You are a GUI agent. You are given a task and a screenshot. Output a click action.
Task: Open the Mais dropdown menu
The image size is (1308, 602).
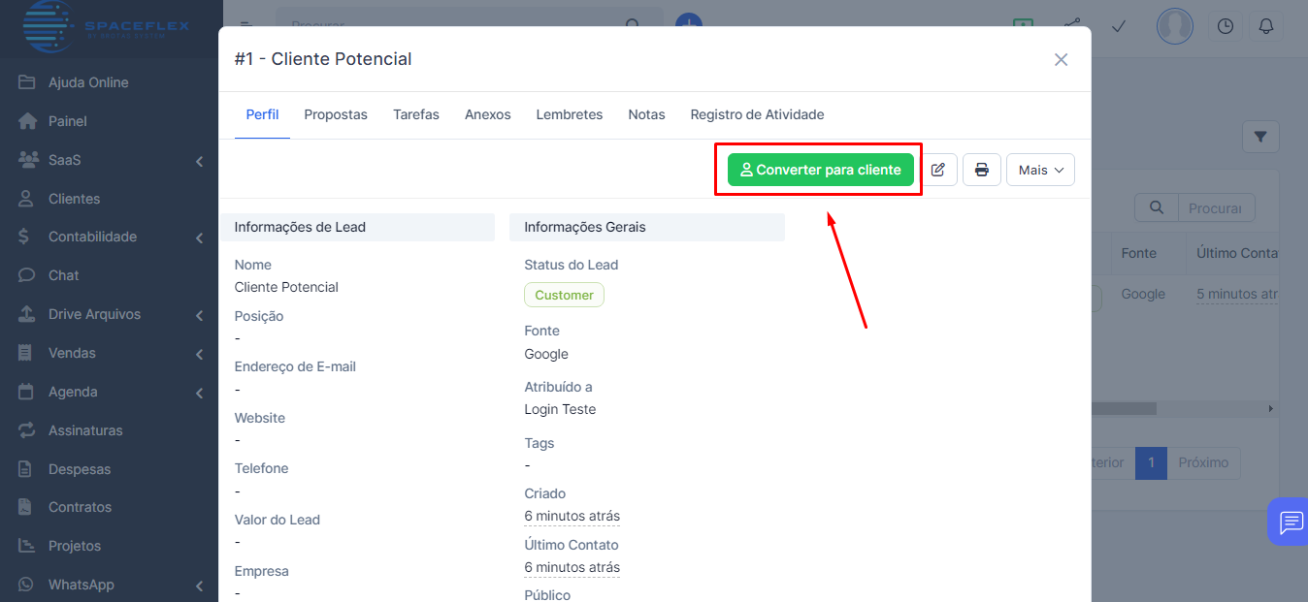[1040, 170]
